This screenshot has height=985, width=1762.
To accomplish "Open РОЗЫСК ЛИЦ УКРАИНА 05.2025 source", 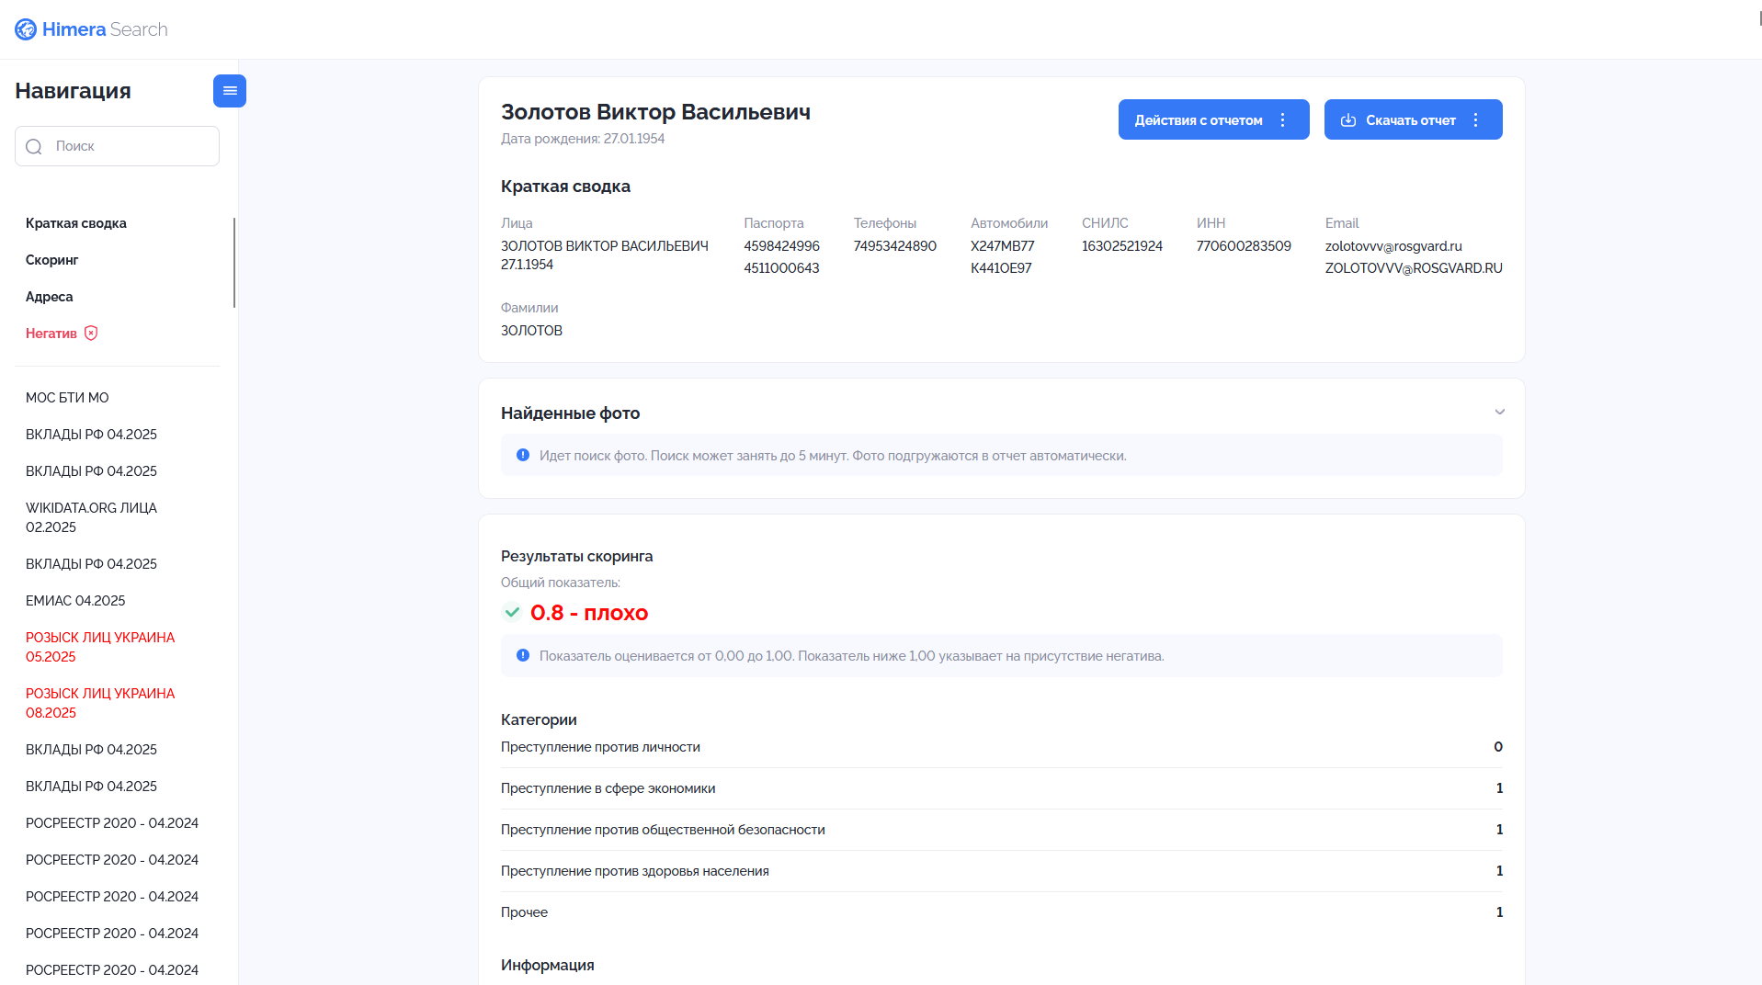I will coord(100,647).
